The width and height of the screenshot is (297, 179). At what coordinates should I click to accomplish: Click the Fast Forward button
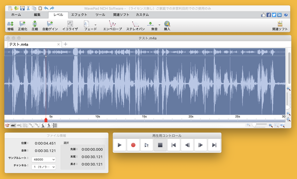pyautogui.click(x=200, y=145)
